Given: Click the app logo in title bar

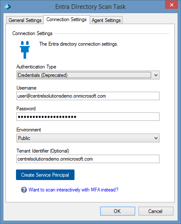Looking at the screenshot, I should point(8,7).
